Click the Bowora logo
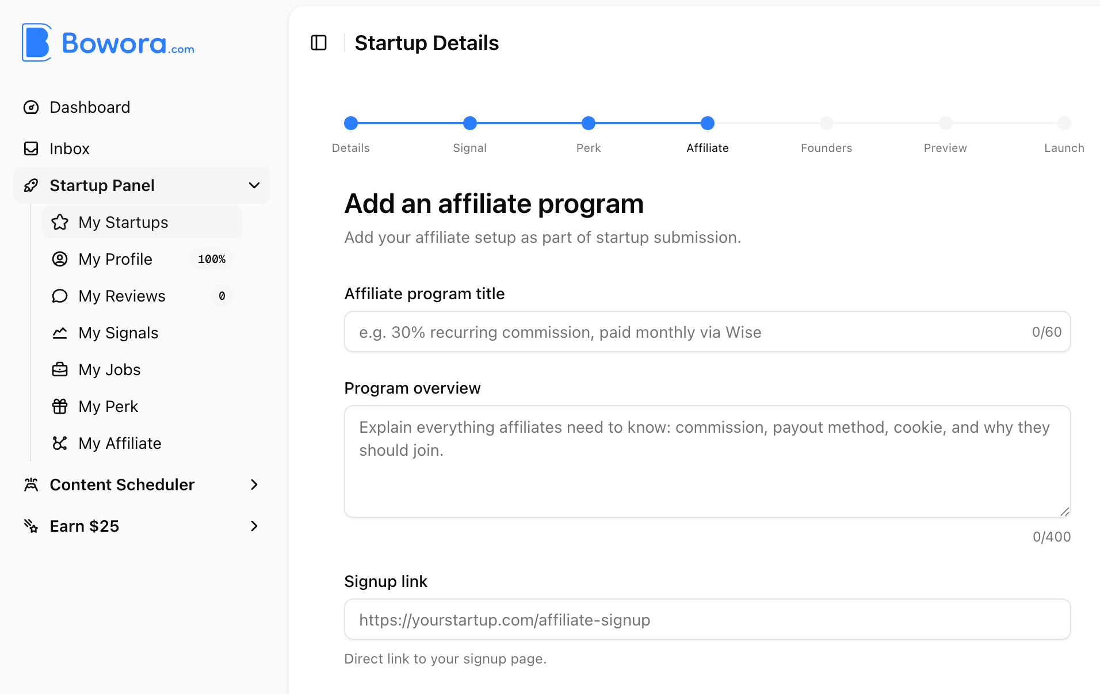This screenshot has height=694, width=1100. pos(107,42)
